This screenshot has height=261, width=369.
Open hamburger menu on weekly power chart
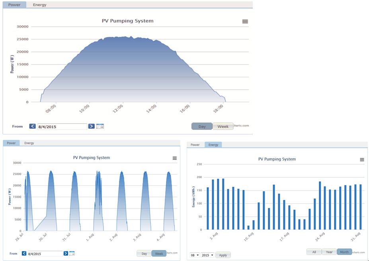pos(174,158)
